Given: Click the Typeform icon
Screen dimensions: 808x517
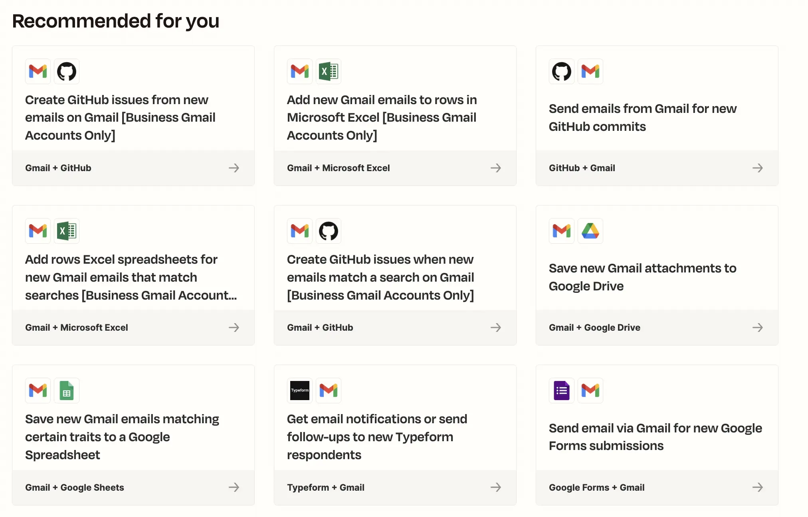Looking at the screenshot, I should tap(300, 391).
